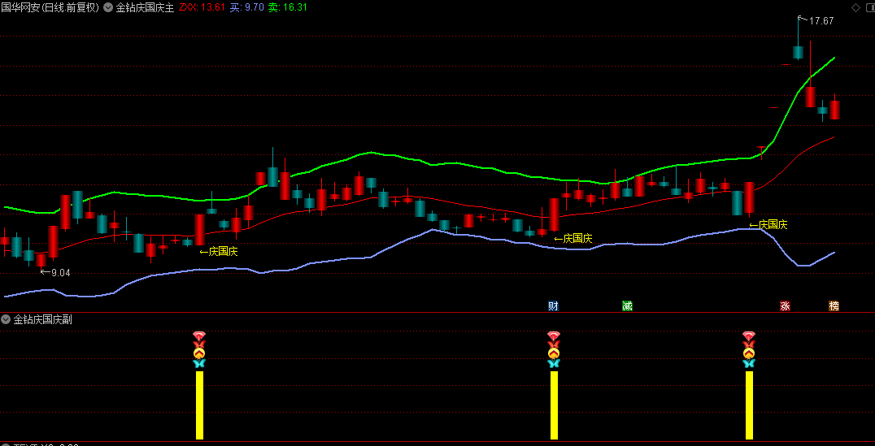Select the last candlestick on the right
875x446 pixels.
point(835,108)
